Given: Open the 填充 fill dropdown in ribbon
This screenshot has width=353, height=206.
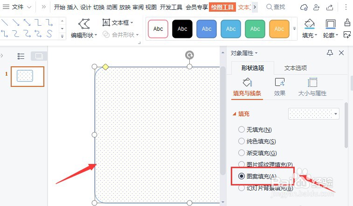Looking at the screenshot, I should tap(310, 29).
